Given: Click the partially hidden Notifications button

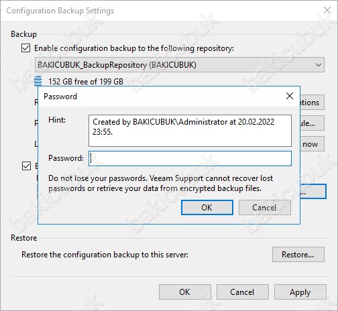Looking at the screenshot, I should 312,103.
